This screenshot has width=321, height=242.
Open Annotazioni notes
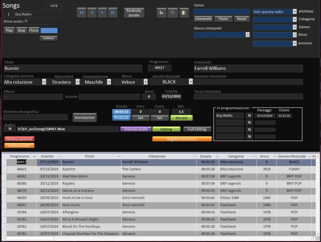[x=85, y=118]
